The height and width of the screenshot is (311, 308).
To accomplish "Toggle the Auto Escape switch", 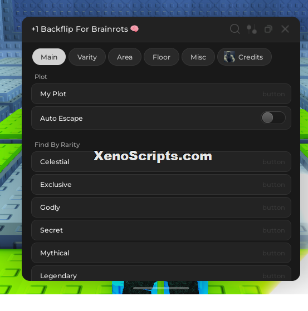I will pyautogui.click(x=273, y=118).
